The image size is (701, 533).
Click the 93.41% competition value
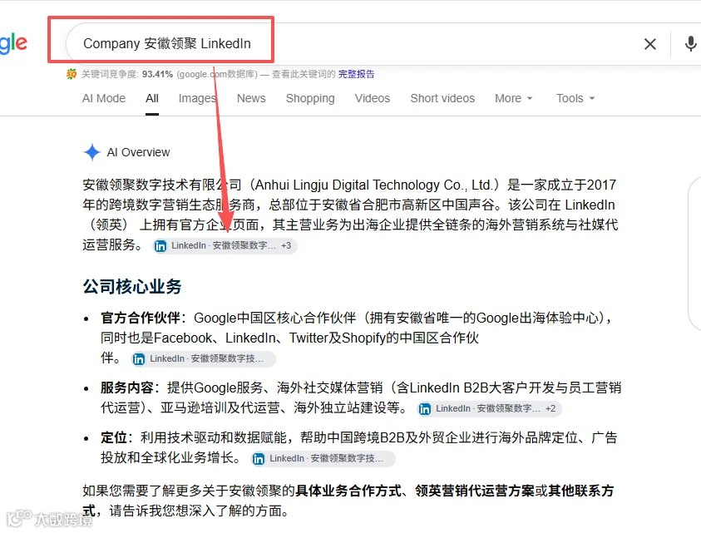click(157, 74)
